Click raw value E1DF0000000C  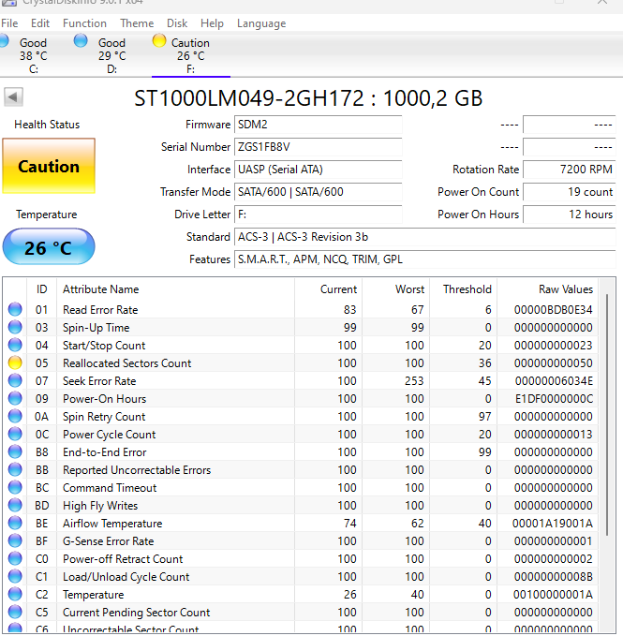point(554,399)
